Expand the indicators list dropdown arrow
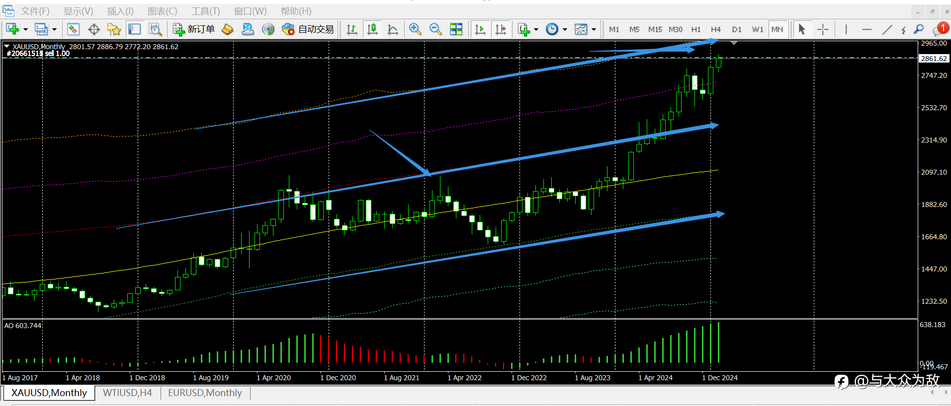Viewport: 951px width, 406px height. pyautogui.click(x=536, y=30)
